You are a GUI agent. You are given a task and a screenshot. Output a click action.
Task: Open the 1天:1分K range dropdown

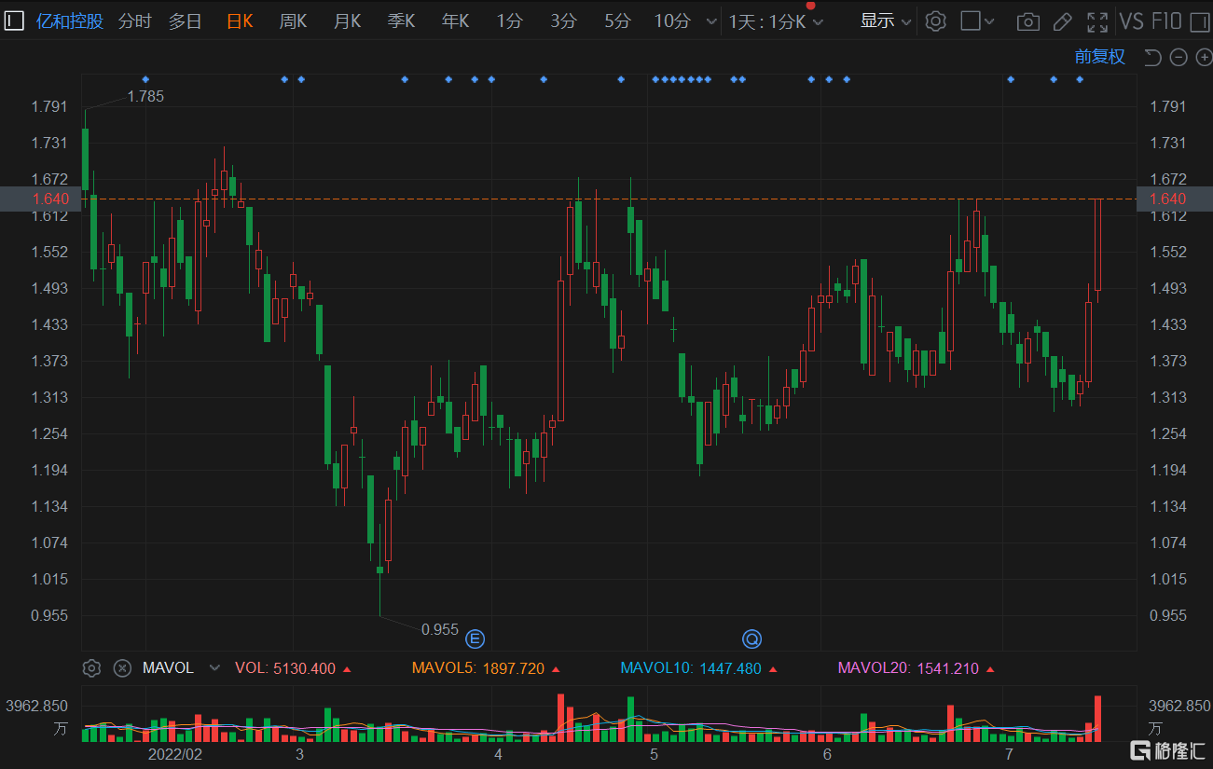tap(776, 21)
